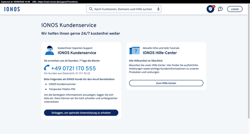This screenshot has height=134, width=250.
Task: Click the IONOS Kundenservice page heading
Action: point(69,25)
